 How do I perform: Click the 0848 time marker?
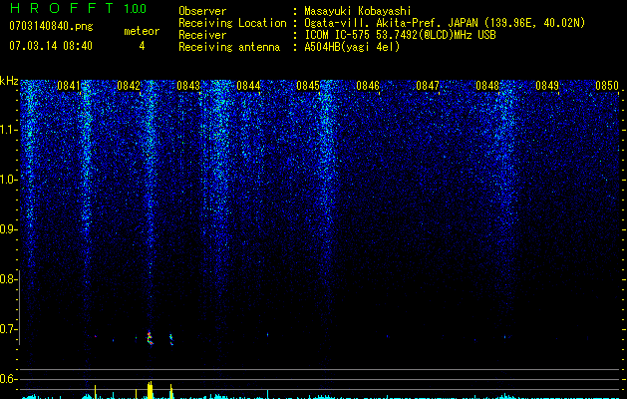(x=487, y=86)
